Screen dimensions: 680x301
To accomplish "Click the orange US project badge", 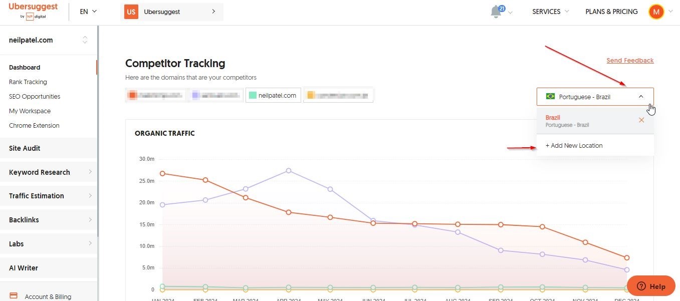I will 131,12.
